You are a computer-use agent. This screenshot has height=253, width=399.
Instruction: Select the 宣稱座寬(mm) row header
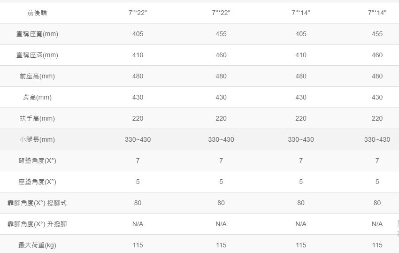tap(37, 34)
